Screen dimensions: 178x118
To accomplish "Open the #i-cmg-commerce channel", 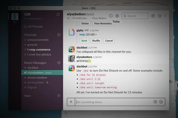I will [37, 49].
